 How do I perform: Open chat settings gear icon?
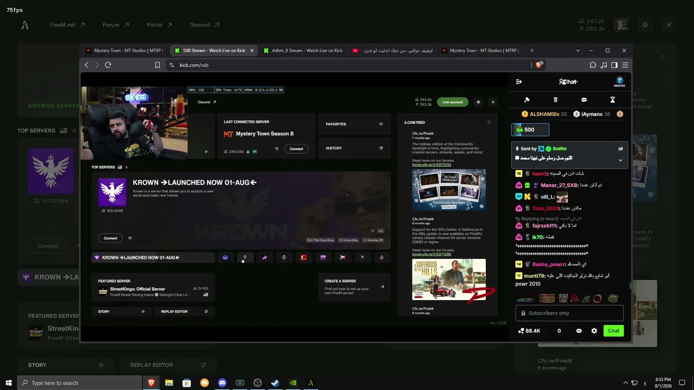(594, 331)
